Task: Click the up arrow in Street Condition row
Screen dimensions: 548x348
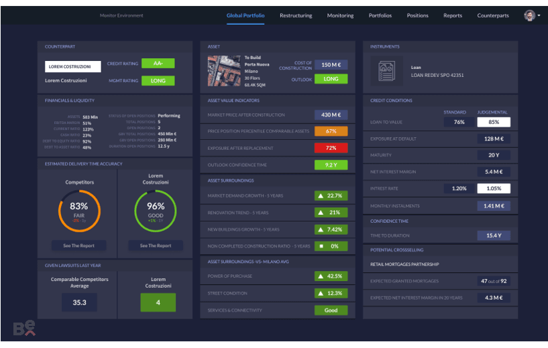Action: point(321,293)
